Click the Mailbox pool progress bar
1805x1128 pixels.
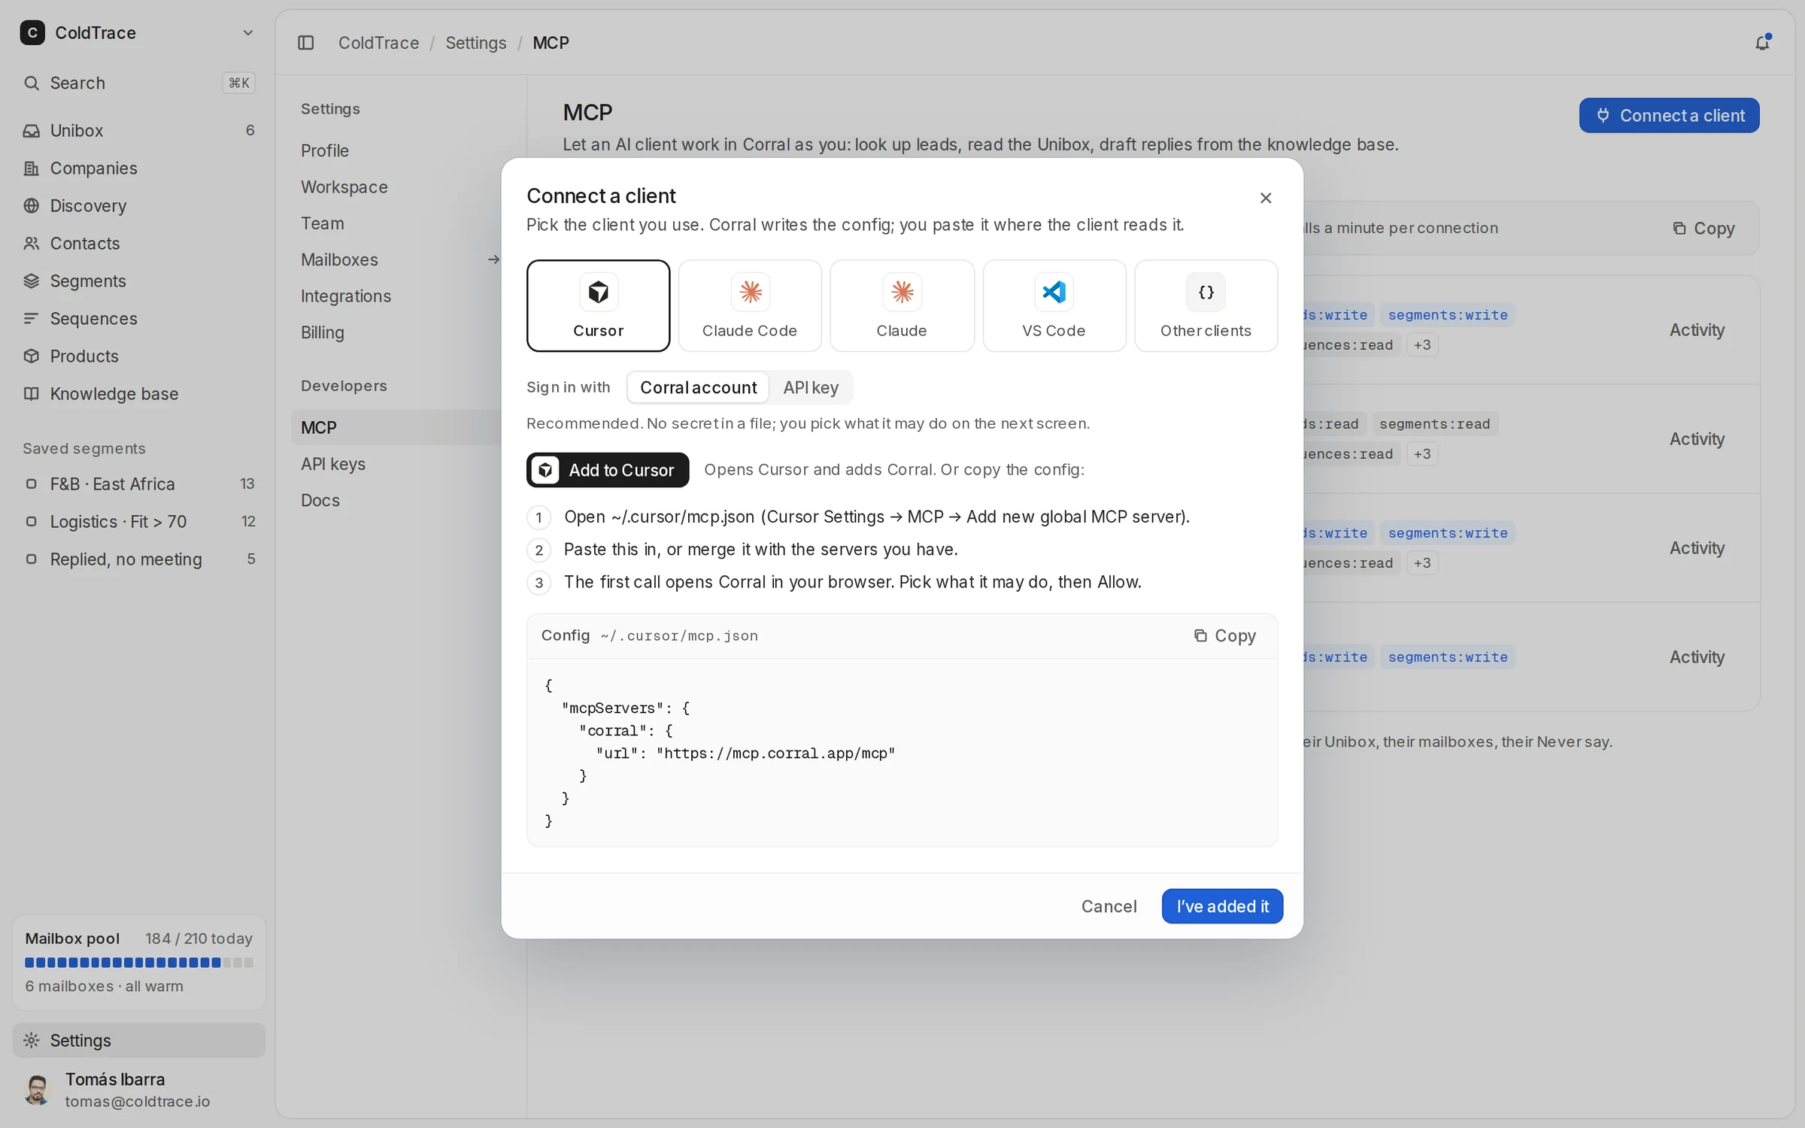(x=139, y=963)
